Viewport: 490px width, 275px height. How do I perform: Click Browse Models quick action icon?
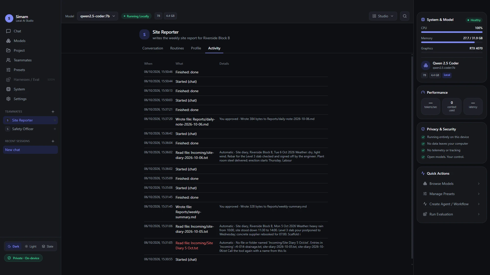[425, 184]
